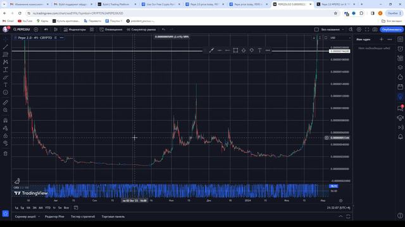This screenshot has height=227, width=405.
Task: Select the trend line drawing tool
Action: 6,47
